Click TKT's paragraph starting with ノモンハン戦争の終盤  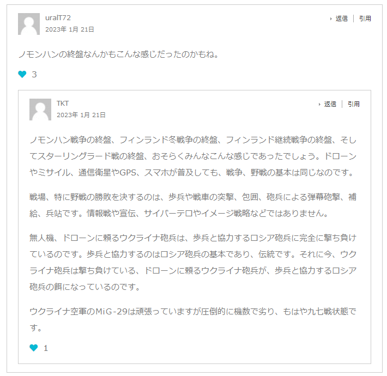point(194,156)
